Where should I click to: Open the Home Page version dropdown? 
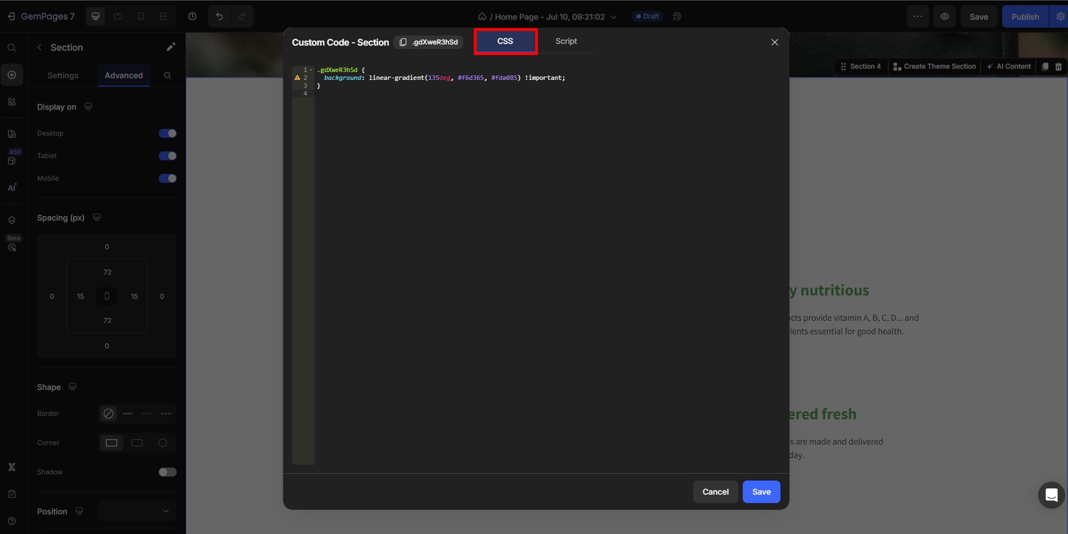tap(614, 16)
